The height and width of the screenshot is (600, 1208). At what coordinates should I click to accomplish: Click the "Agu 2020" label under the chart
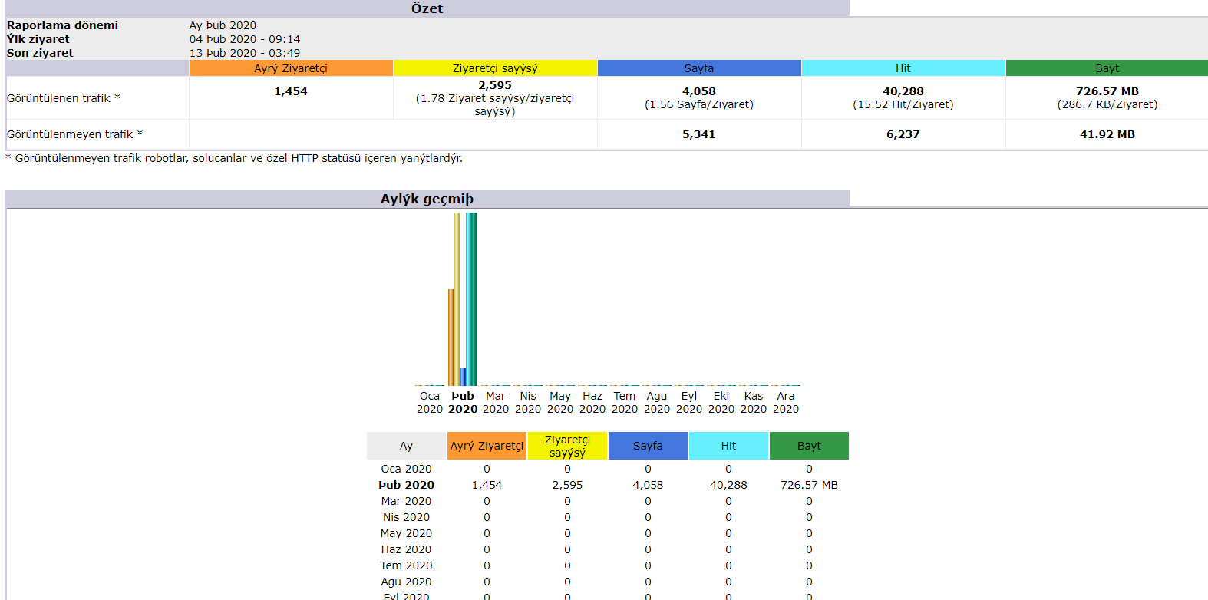tap(657, 403)
